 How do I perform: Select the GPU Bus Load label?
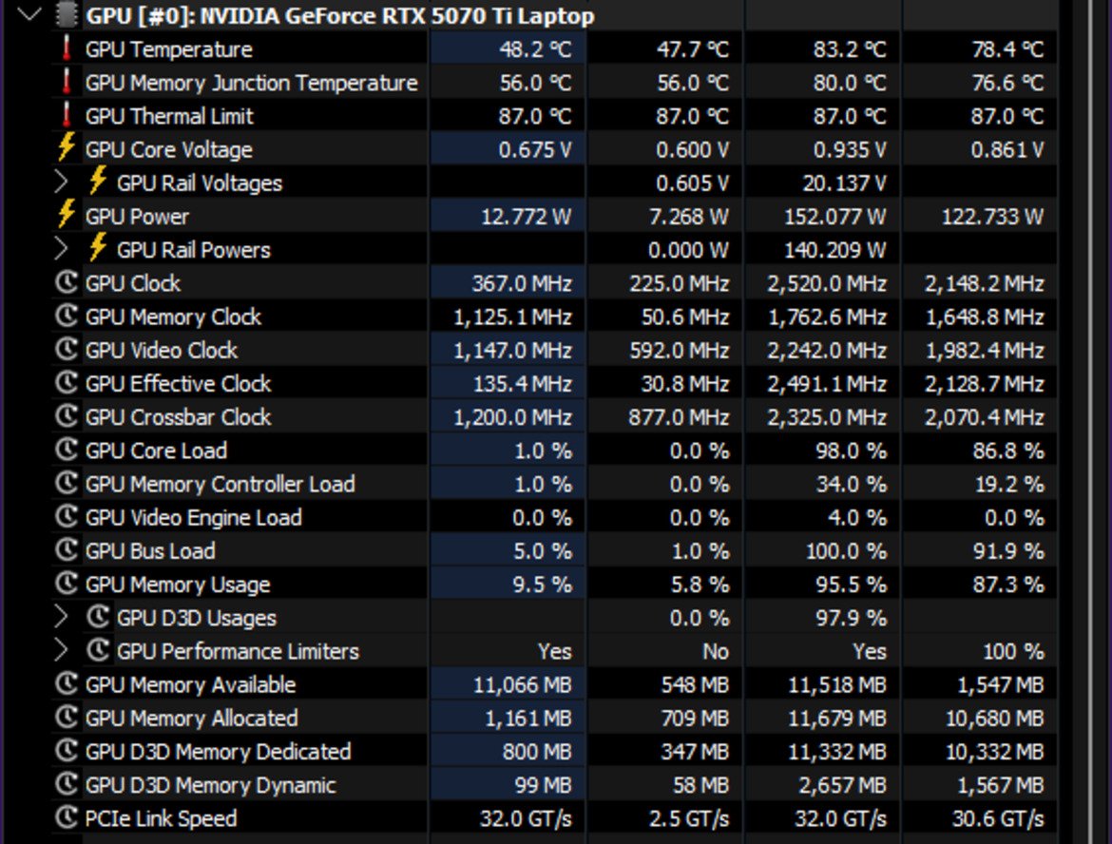click(x=149, y=550)
